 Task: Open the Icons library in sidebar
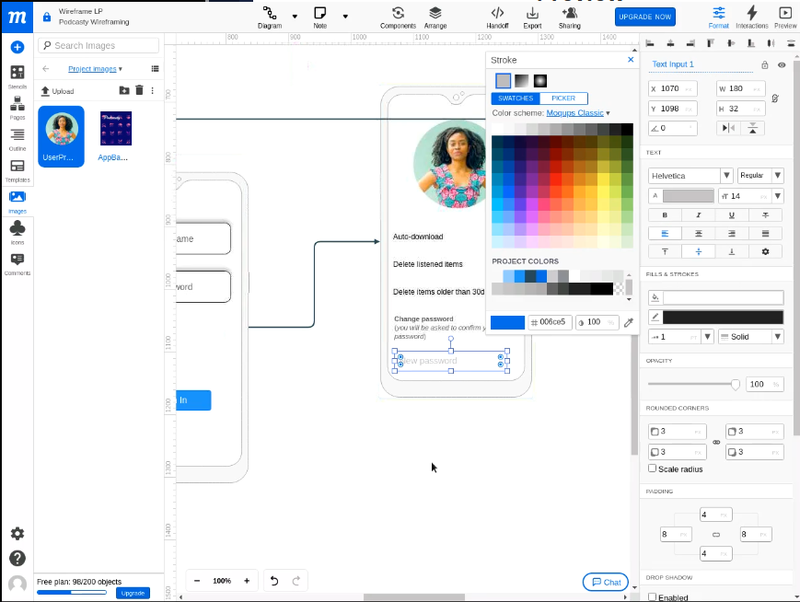point(17,232)
